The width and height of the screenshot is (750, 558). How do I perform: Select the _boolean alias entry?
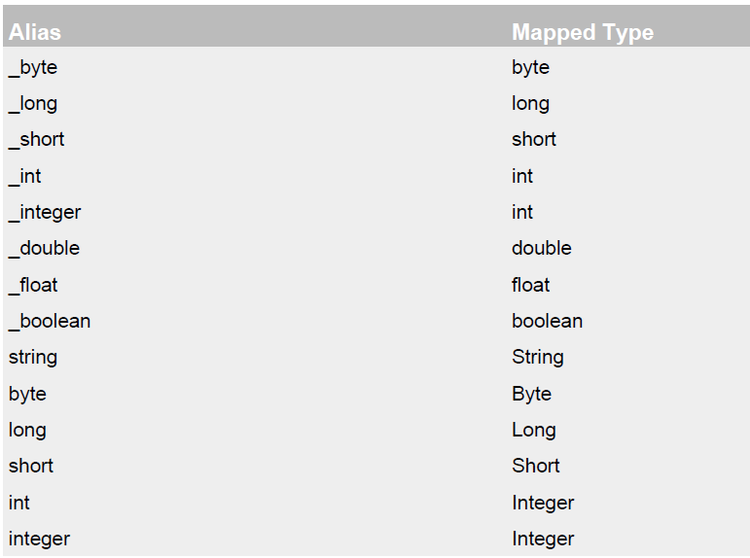tap(50, 322)
